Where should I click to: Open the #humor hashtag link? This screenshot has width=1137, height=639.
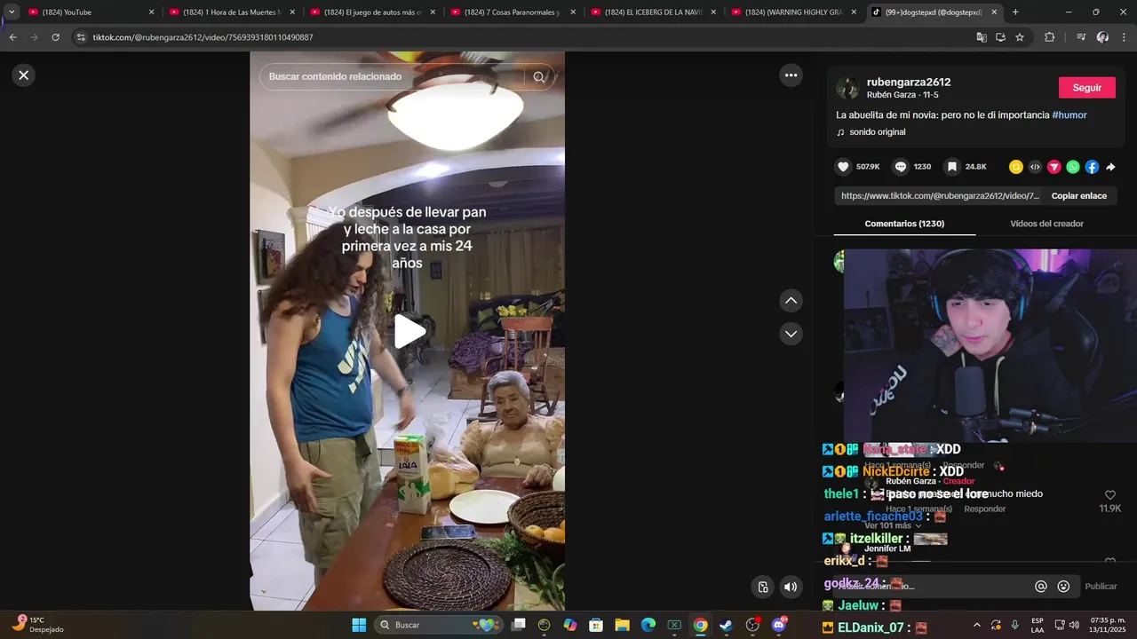click(x=1069, y=115)
